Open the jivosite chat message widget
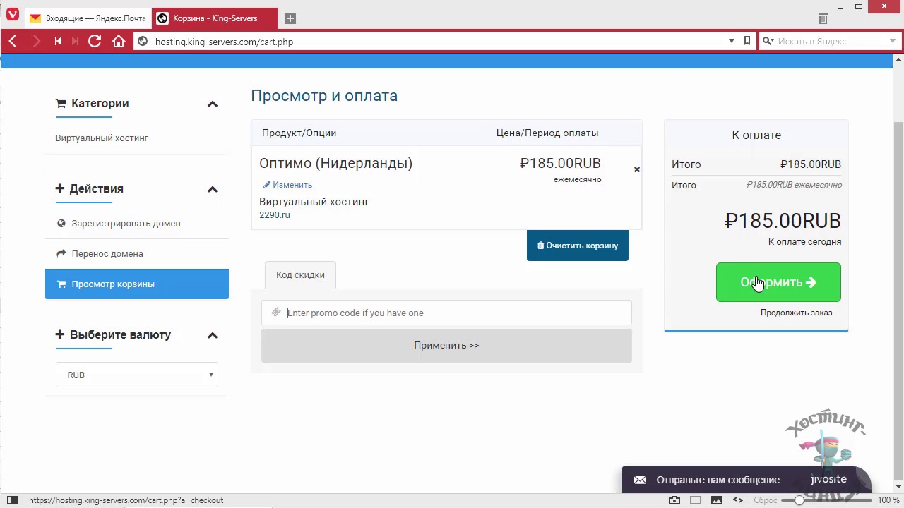Screen dimensions: 904x508 [746, 480]
